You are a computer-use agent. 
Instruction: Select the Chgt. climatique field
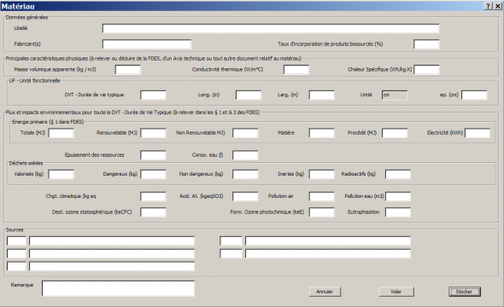pos(153,196)
